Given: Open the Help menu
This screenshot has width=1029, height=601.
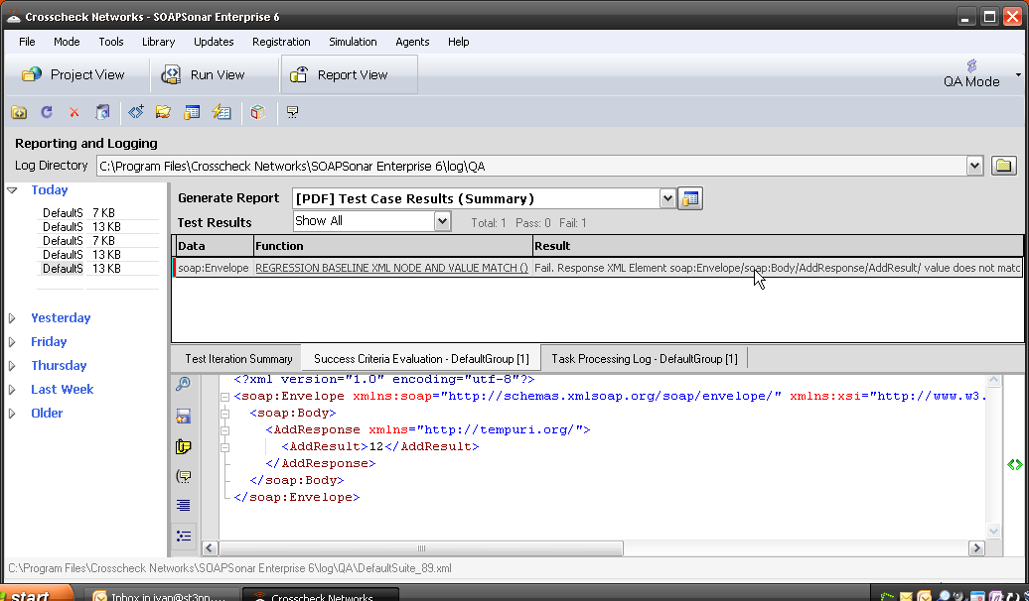Looking at the screenshot, I should [x=458, y=42].
